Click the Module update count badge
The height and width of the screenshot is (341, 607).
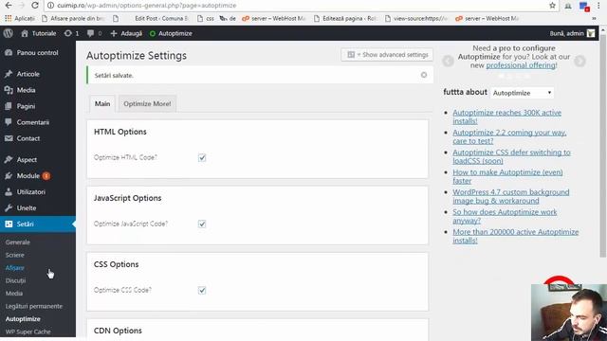[46, 176]
